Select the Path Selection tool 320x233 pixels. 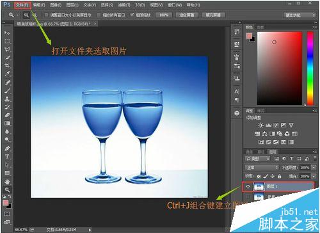7,165
